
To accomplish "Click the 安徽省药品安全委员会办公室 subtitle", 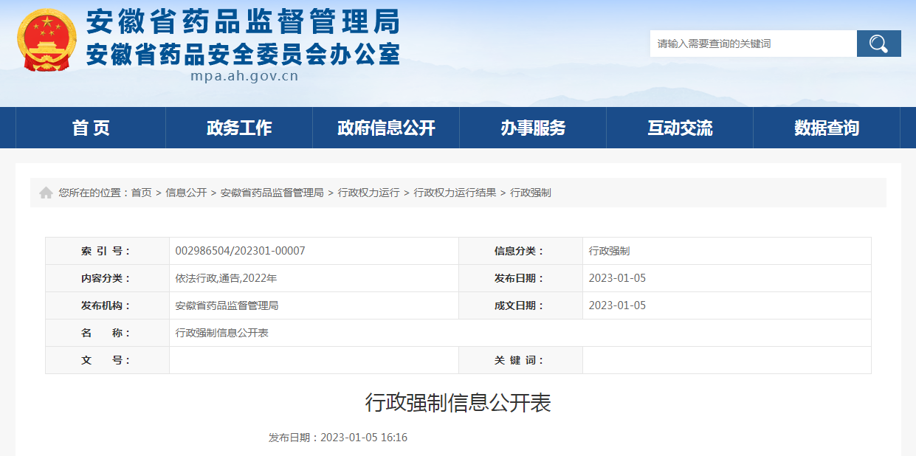I will point(243,54).
